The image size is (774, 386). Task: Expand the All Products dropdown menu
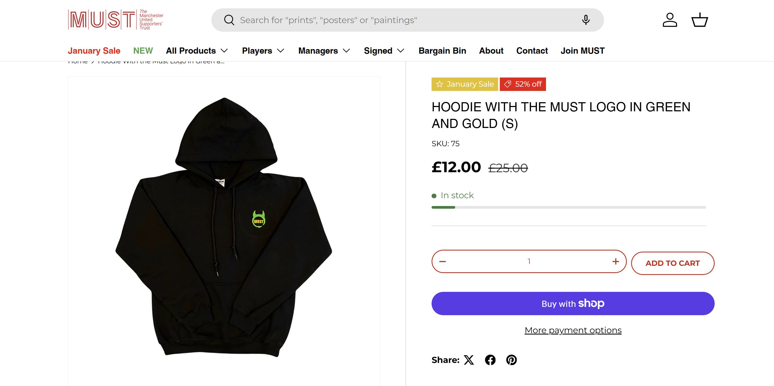pyautogui.click(x=197, y=51)
